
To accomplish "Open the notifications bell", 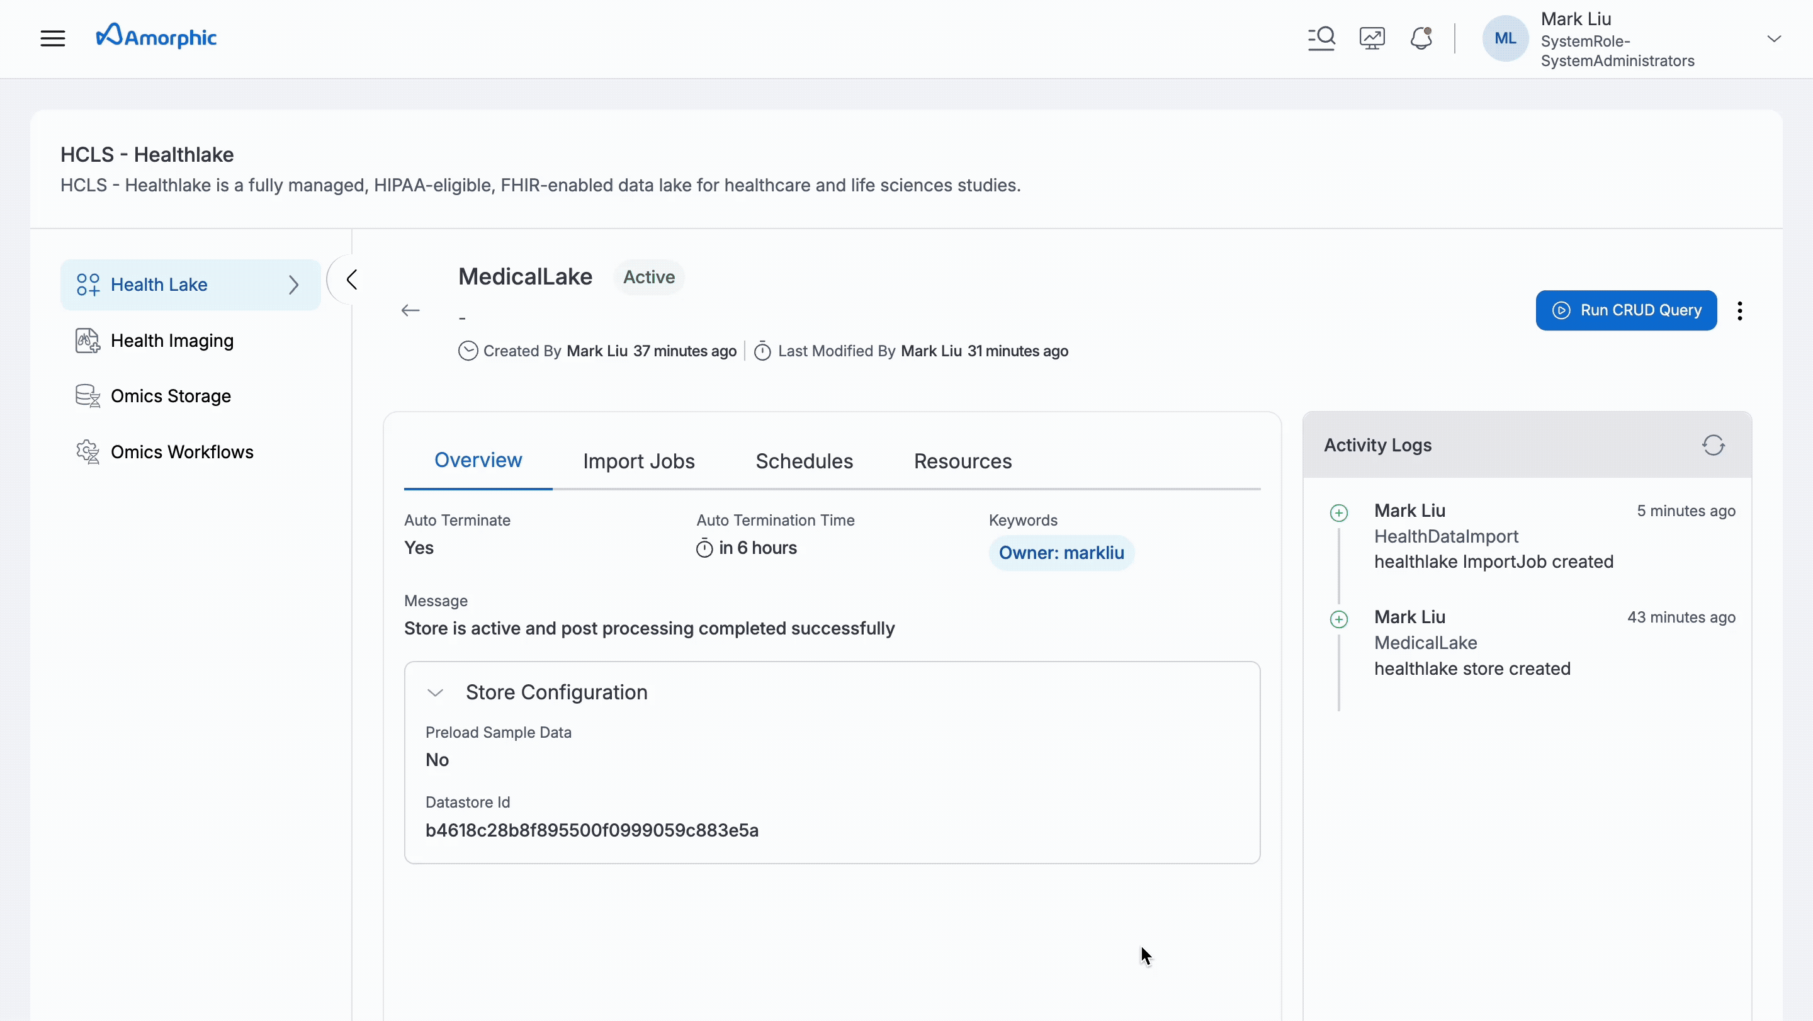I will click(1421, 38).
